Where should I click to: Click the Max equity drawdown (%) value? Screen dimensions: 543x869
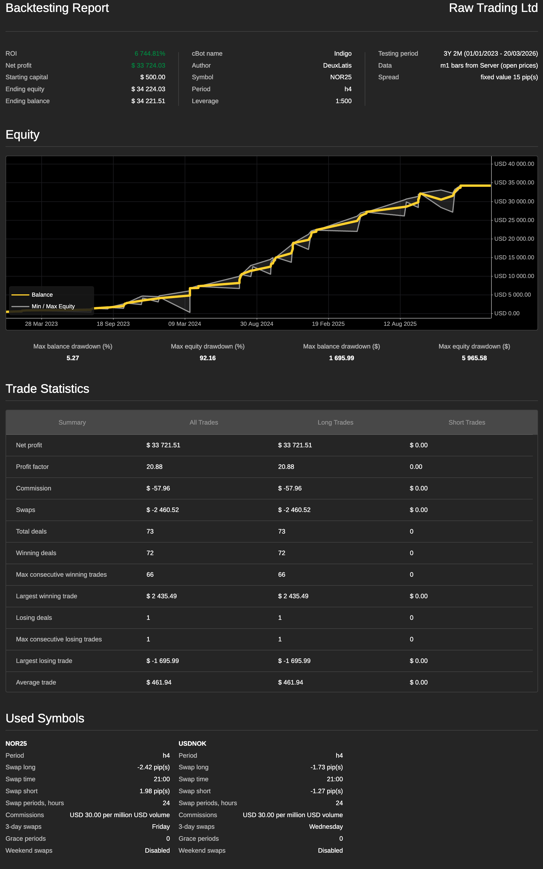(208, 358)
